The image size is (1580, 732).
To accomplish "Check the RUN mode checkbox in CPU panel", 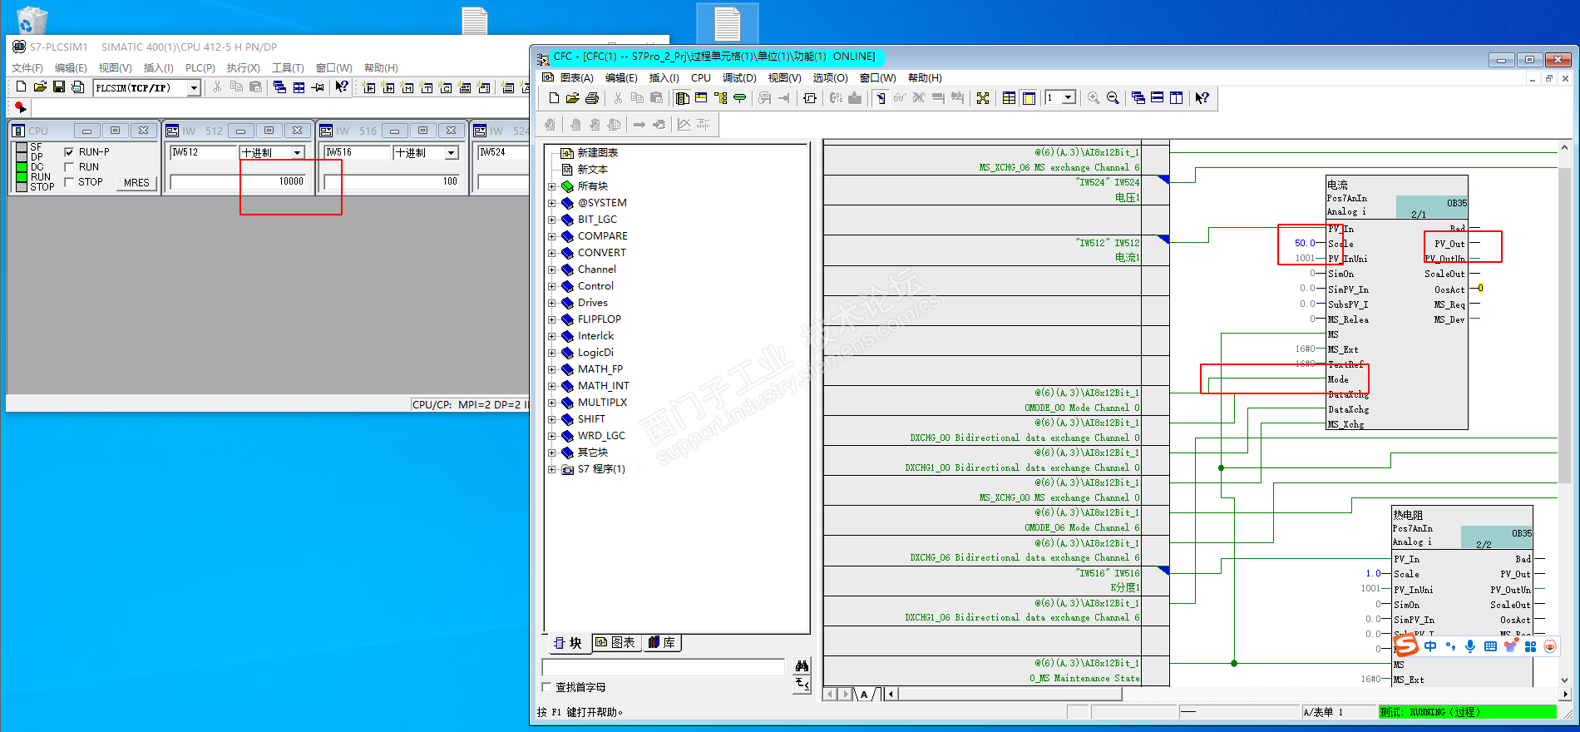I will [x=69, y=167].
